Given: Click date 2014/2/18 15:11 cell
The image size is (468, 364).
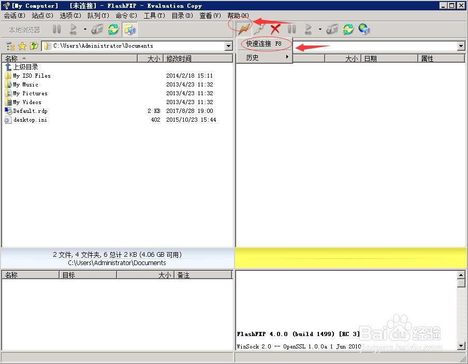Looking at the screenshot, I should click(x=189, y=76).
